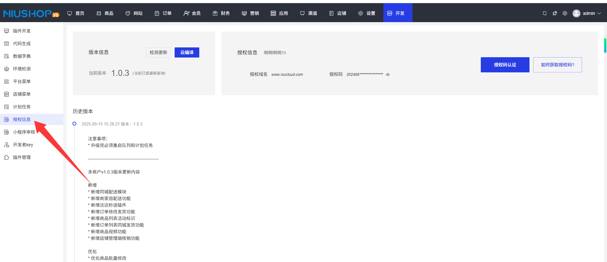Switch to the 订单 top menu
Viewport: 607px width, 262px height.
pos(163,13)
